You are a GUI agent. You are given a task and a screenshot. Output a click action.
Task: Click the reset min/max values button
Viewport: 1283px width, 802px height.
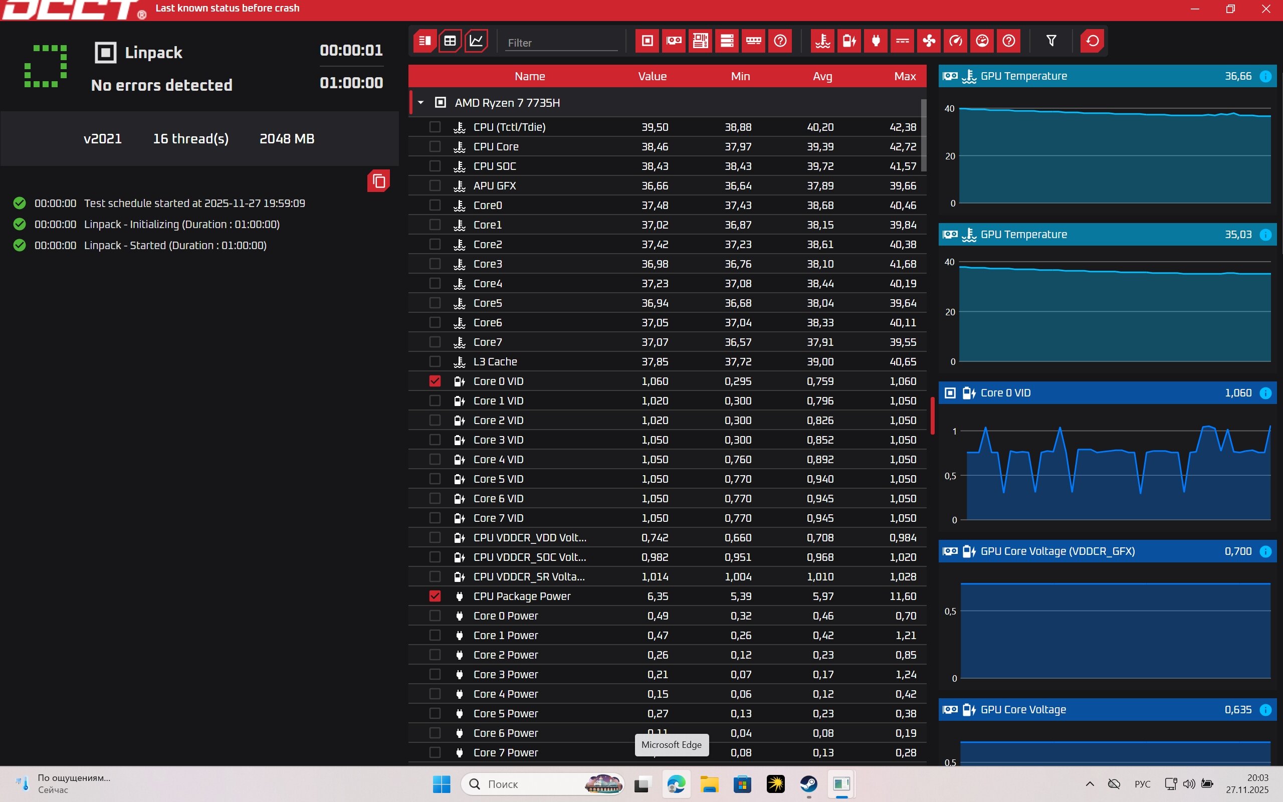tap(1093, 41)
